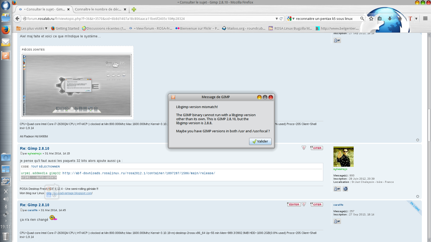
Task: Open belgentier.com bookmark
Action: [x=337, y=28]
